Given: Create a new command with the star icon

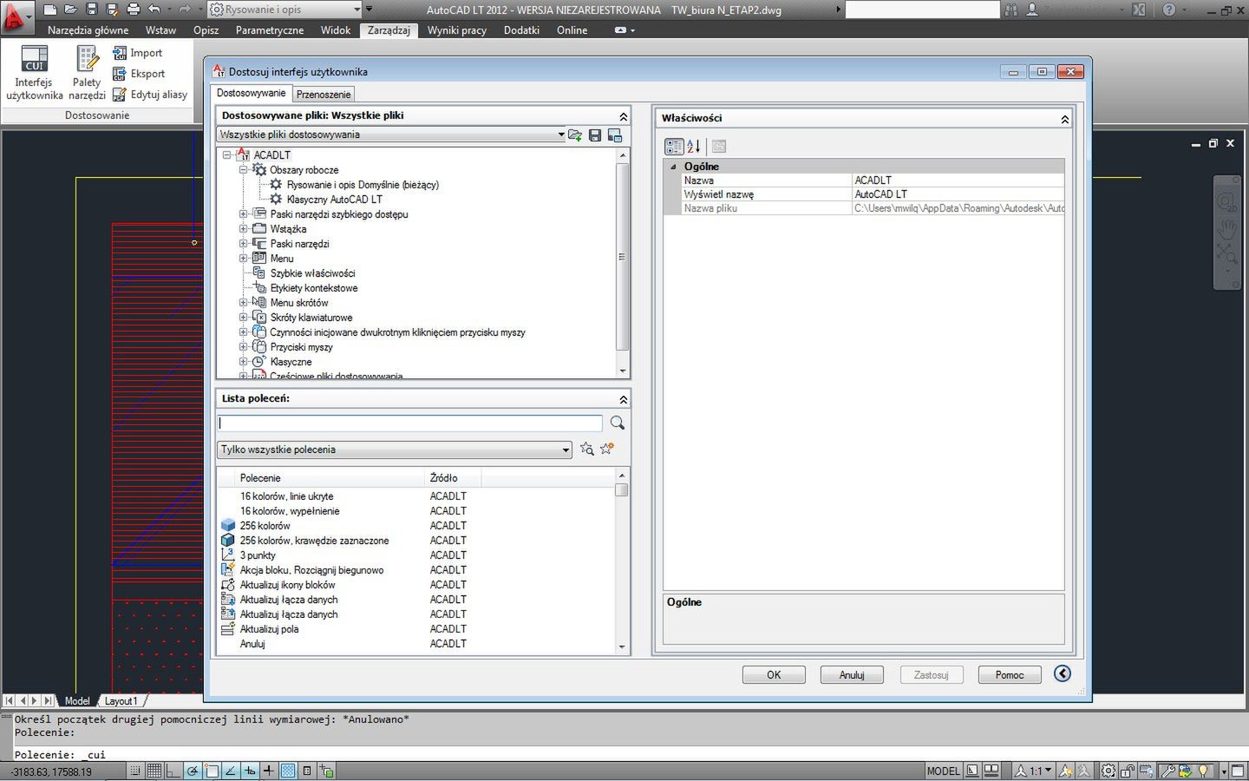Looking at the screenshot, I should pos(607,449).
